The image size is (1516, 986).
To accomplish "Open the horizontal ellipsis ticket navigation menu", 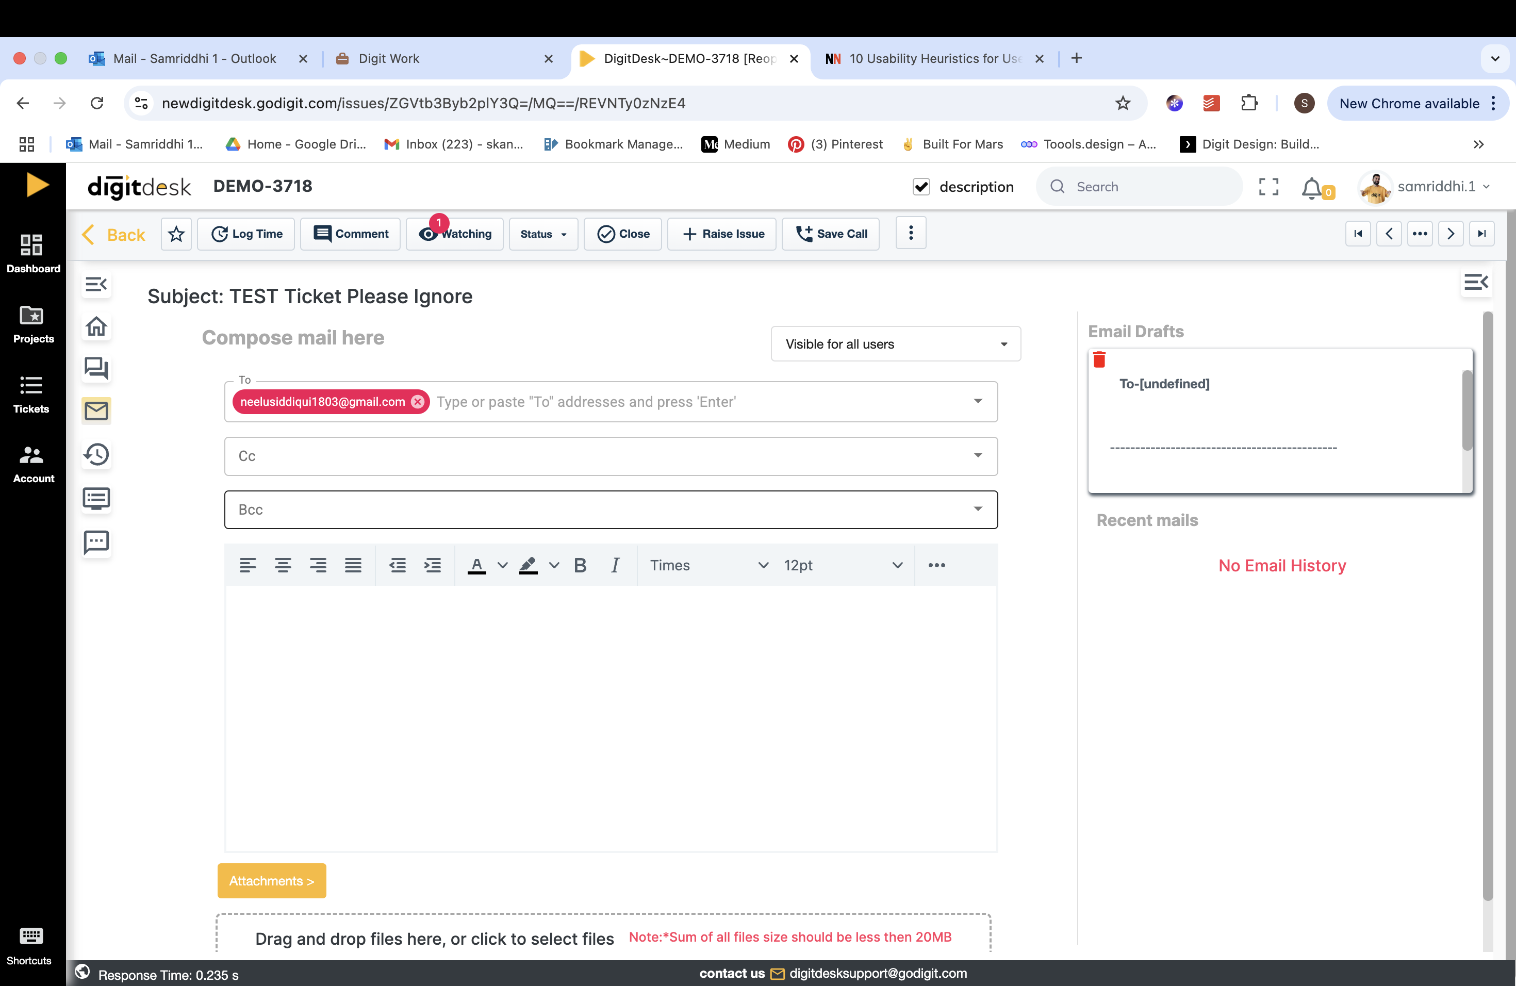I will click(1420, 234).
